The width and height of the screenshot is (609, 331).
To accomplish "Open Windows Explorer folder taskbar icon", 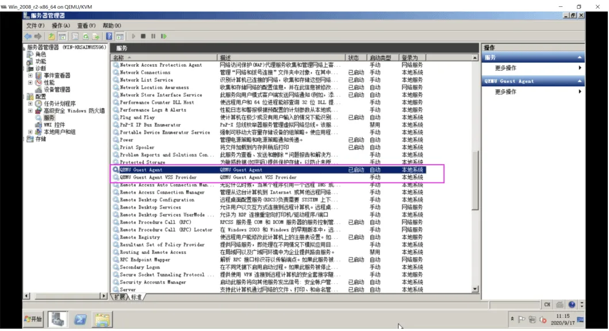I will [102, 319].
